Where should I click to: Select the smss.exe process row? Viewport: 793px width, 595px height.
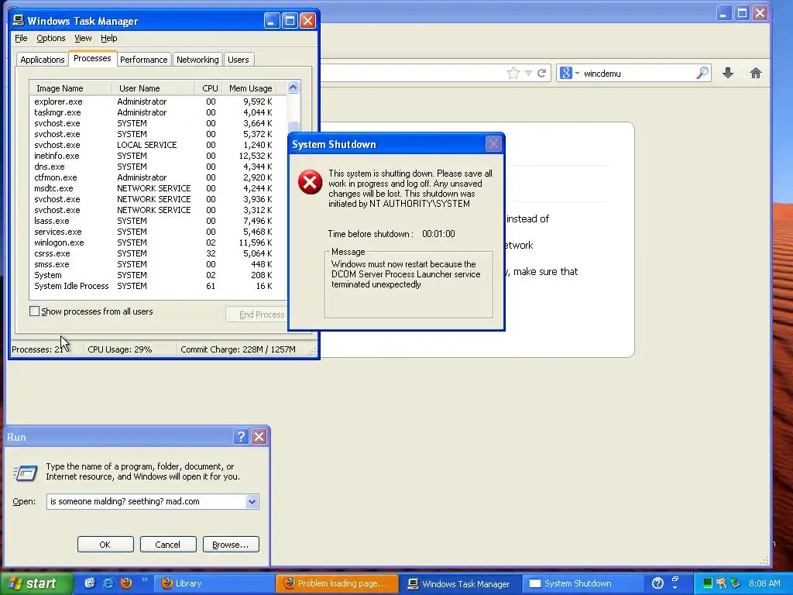click(158, 264)
